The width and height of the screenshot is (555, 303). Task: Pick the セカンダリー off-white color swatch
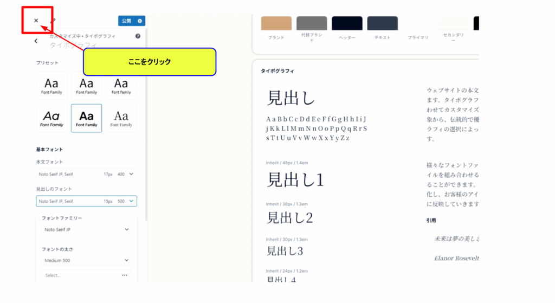[454, 23]
